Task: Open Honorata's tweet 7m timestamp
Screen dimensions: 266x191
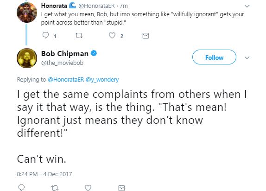Action: pyautogui.click(x=124, y=6)
